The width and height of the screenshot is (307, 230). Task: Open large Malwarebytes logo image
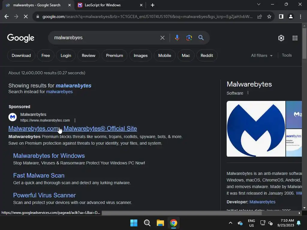pyautogui.click(x=256, y=129)
